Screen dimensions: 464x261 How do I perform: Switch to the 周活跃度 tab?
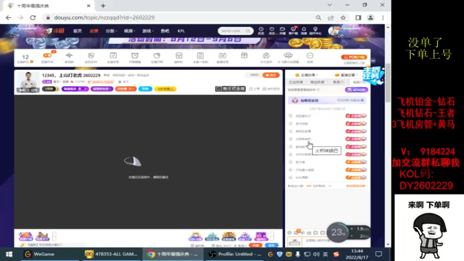(317, 82)
